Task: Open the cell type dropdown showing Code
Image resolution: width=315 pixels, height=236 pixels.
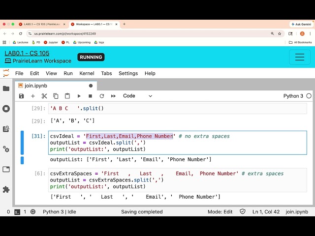Action: [138, 96]
